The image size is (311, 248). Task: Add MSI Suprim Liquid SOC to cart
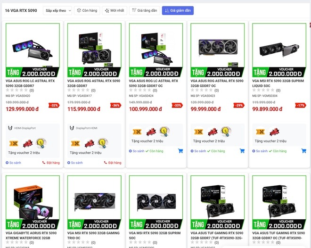pos(304,151)
